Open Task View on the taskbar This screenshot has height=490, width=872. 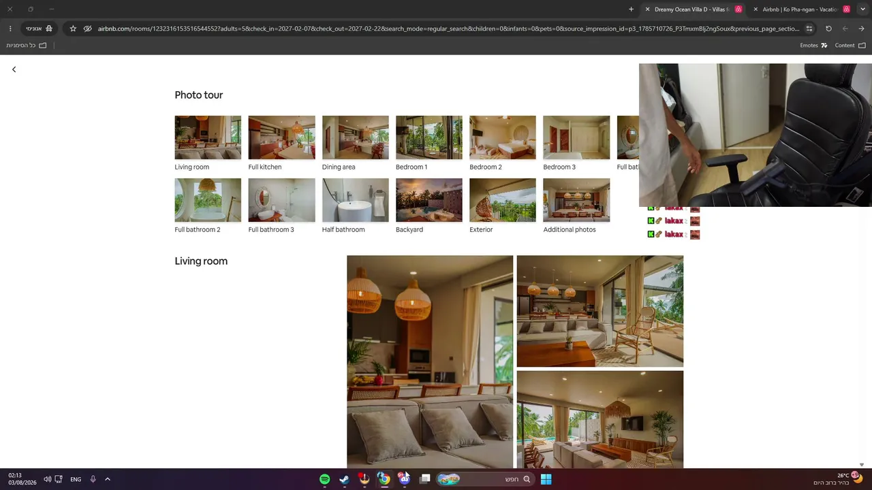pos(425,479)
